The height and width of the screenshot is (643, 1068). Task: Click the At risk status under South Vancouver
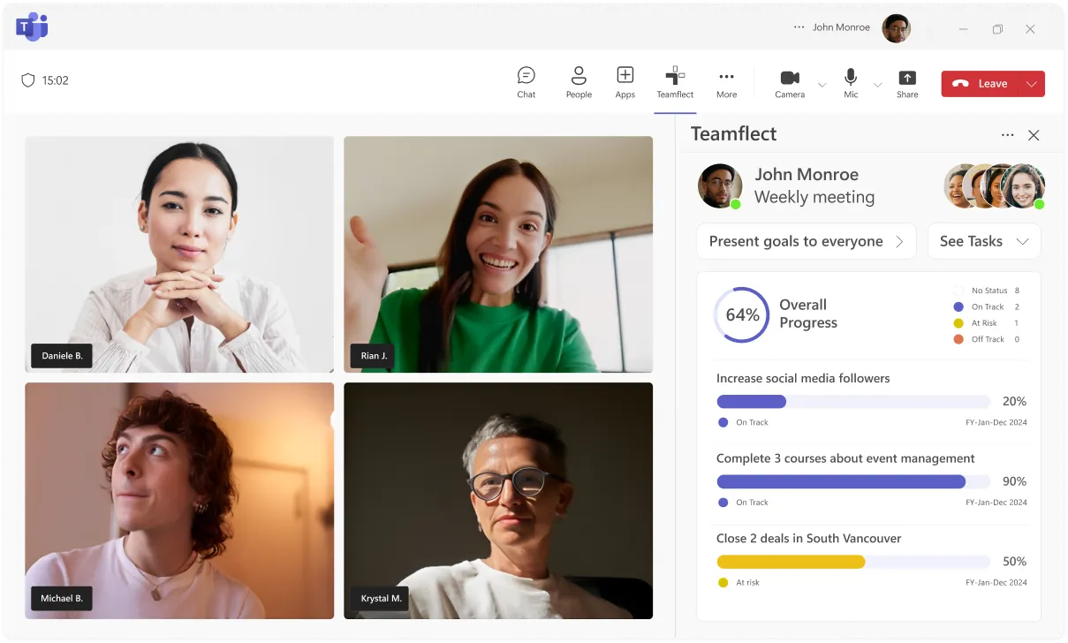pos(739,582)
